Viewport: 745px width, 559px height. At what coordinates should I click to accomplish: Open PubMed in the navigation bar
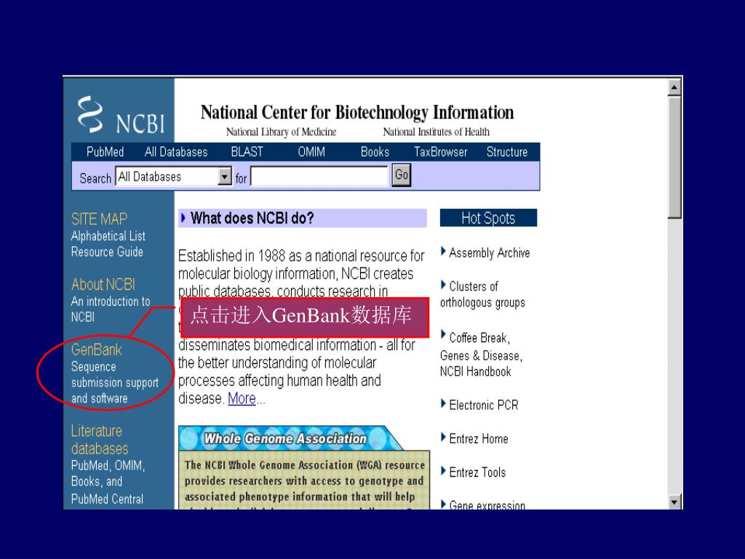click(105, 152)
